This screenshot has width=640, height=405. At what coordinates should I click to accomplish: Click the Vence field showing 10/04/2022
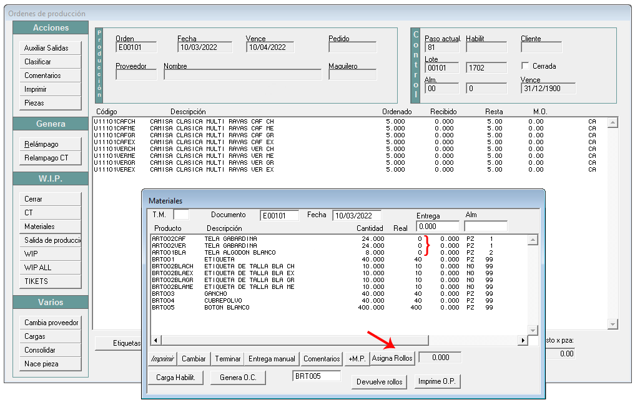pyautogui.click(x=270, y=47)
